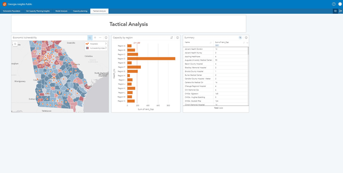The image size is (343, 173).
Task: Select CHOA - Hughes Spalding row
Action: (215, 97)
